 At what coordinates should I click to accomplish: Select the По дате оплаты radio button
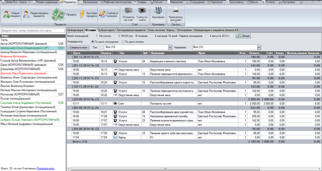coord(123,42)
